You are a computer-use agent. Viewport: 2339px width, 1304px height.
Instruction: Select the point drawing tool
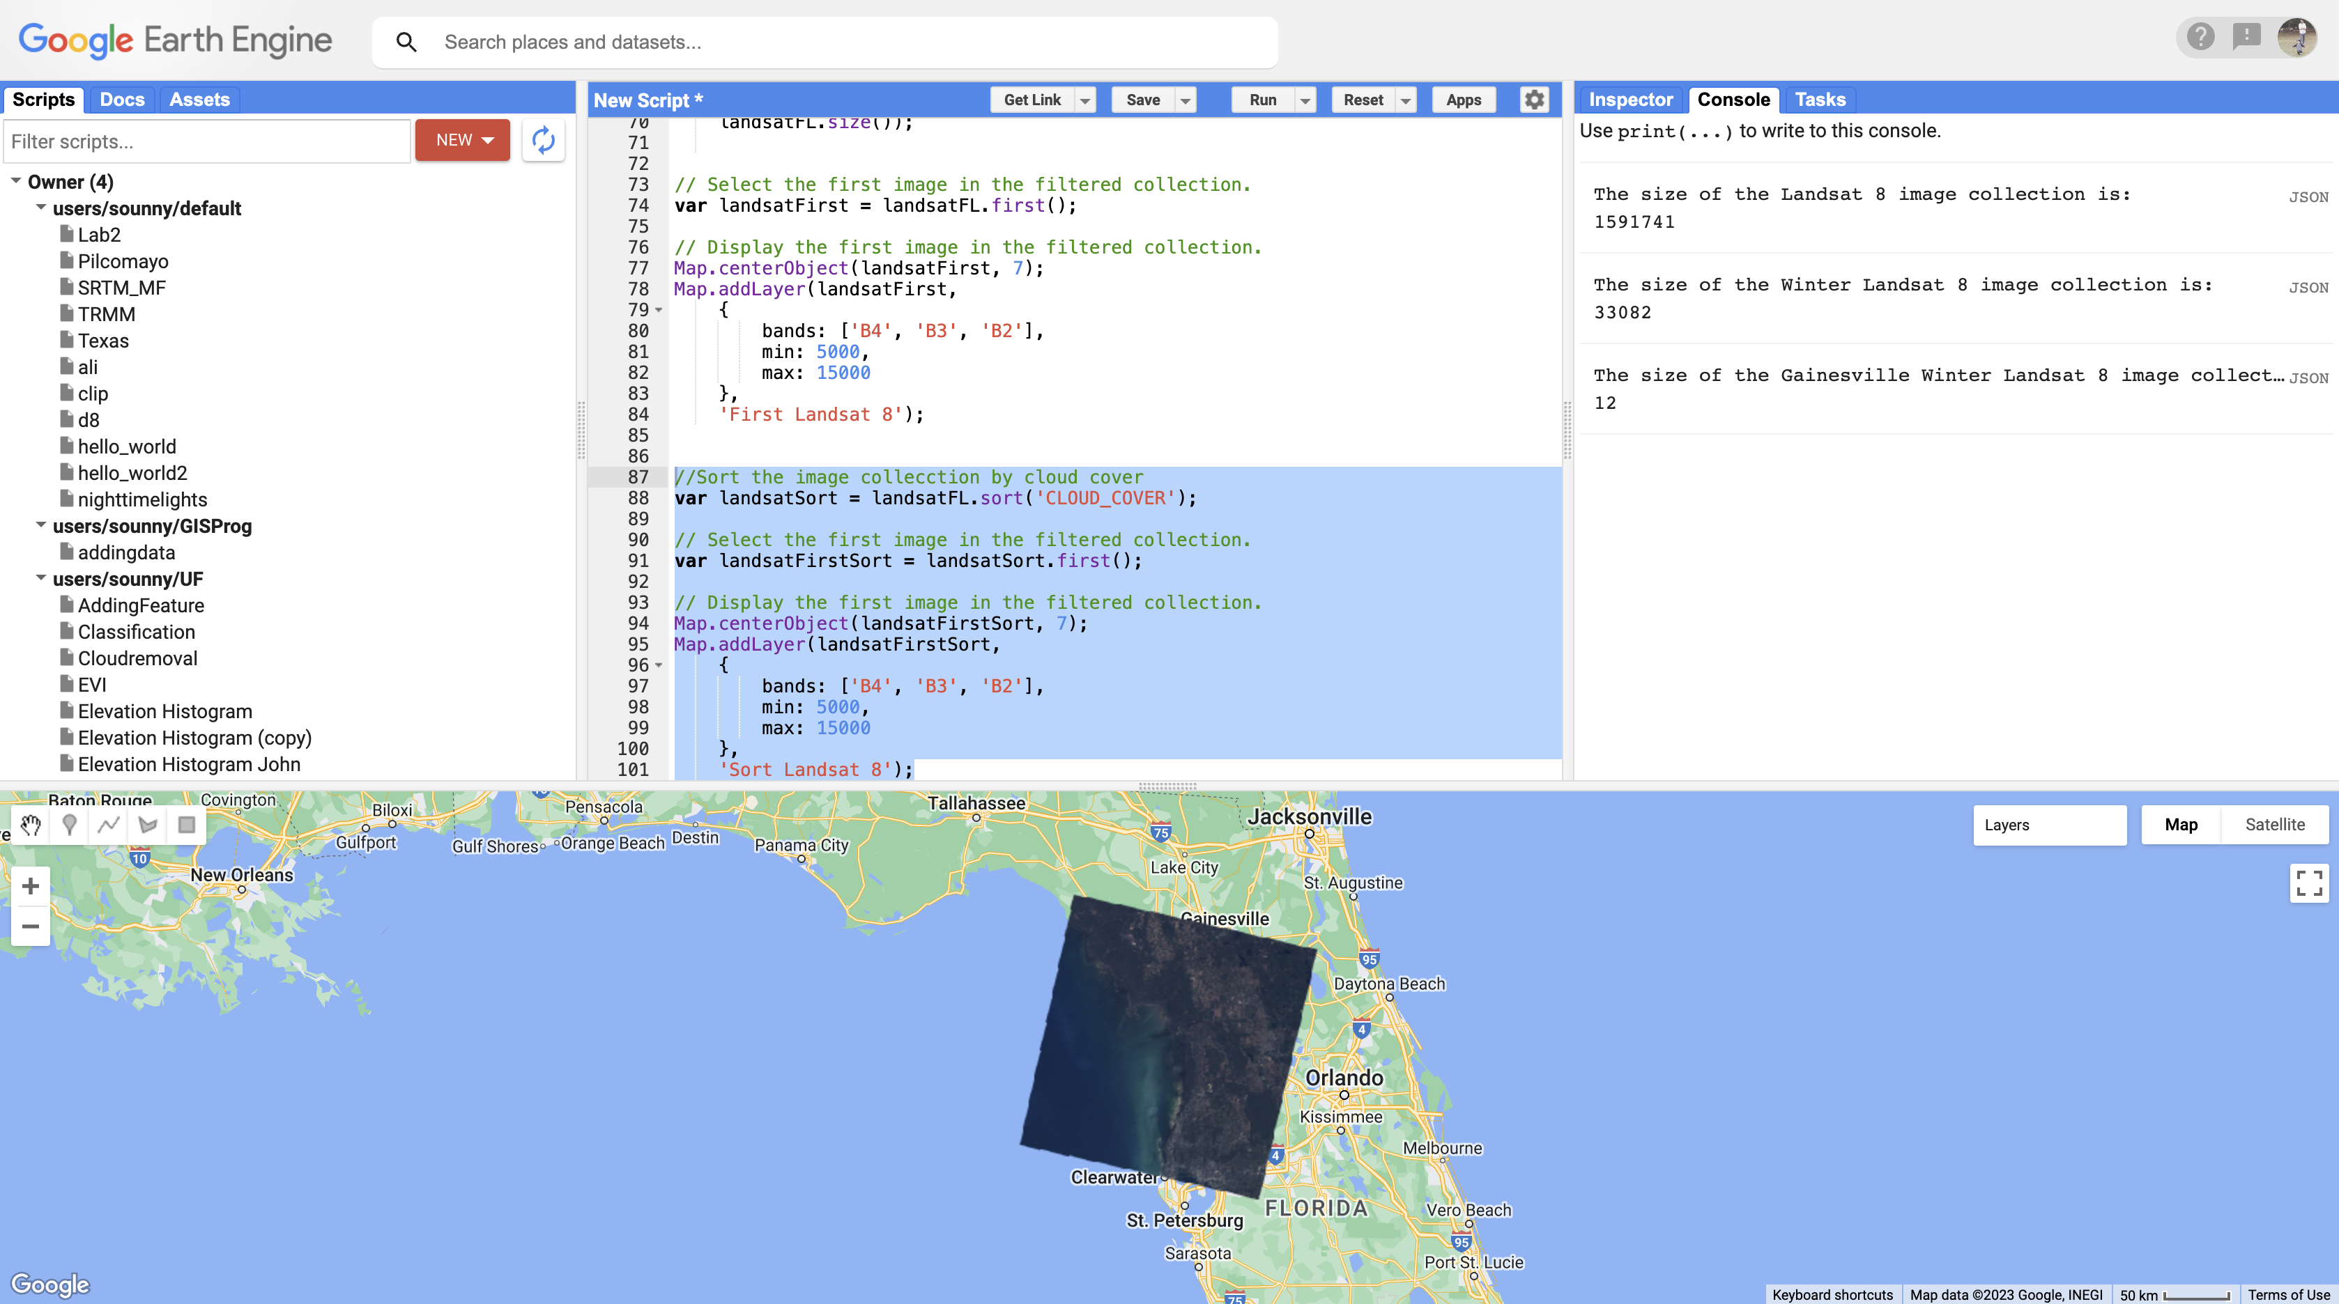point(69,825)
